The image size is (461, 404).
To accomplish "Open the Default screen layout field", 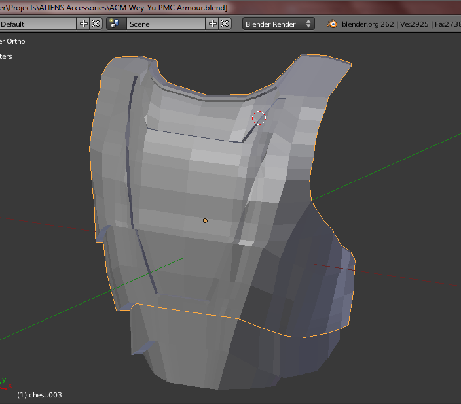I will pos(38,24).
